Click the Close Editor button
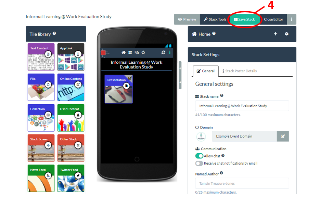This screenshot has height=200, width=320. click(x=273, y=19)
